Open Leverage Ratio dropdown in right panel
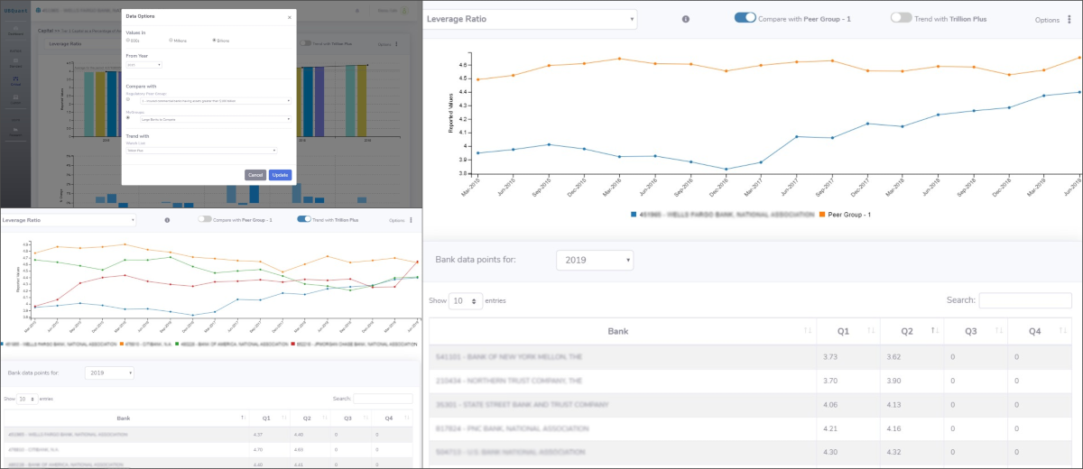The width and height of the screenshot is (1083, 469). pos(531,19)
